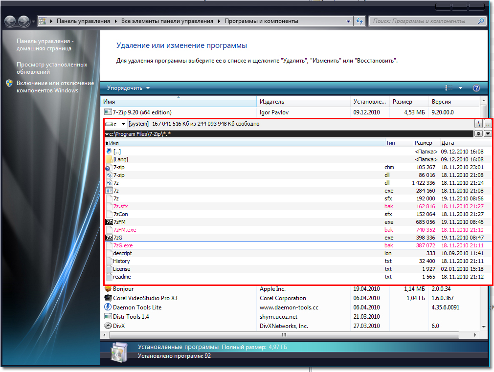Select the Lang folder icon

[x=109, y=159]
